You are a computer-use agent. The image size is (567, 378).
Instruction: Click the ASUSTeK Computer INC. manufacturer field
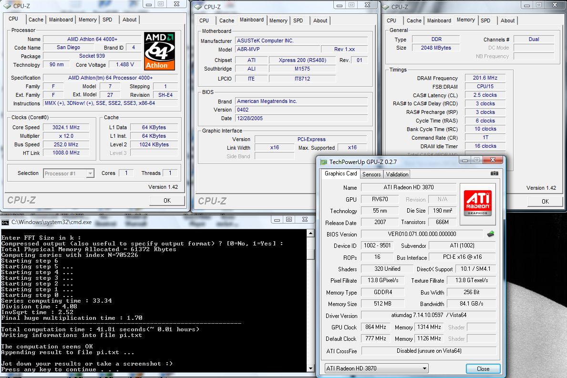point(301,41)
